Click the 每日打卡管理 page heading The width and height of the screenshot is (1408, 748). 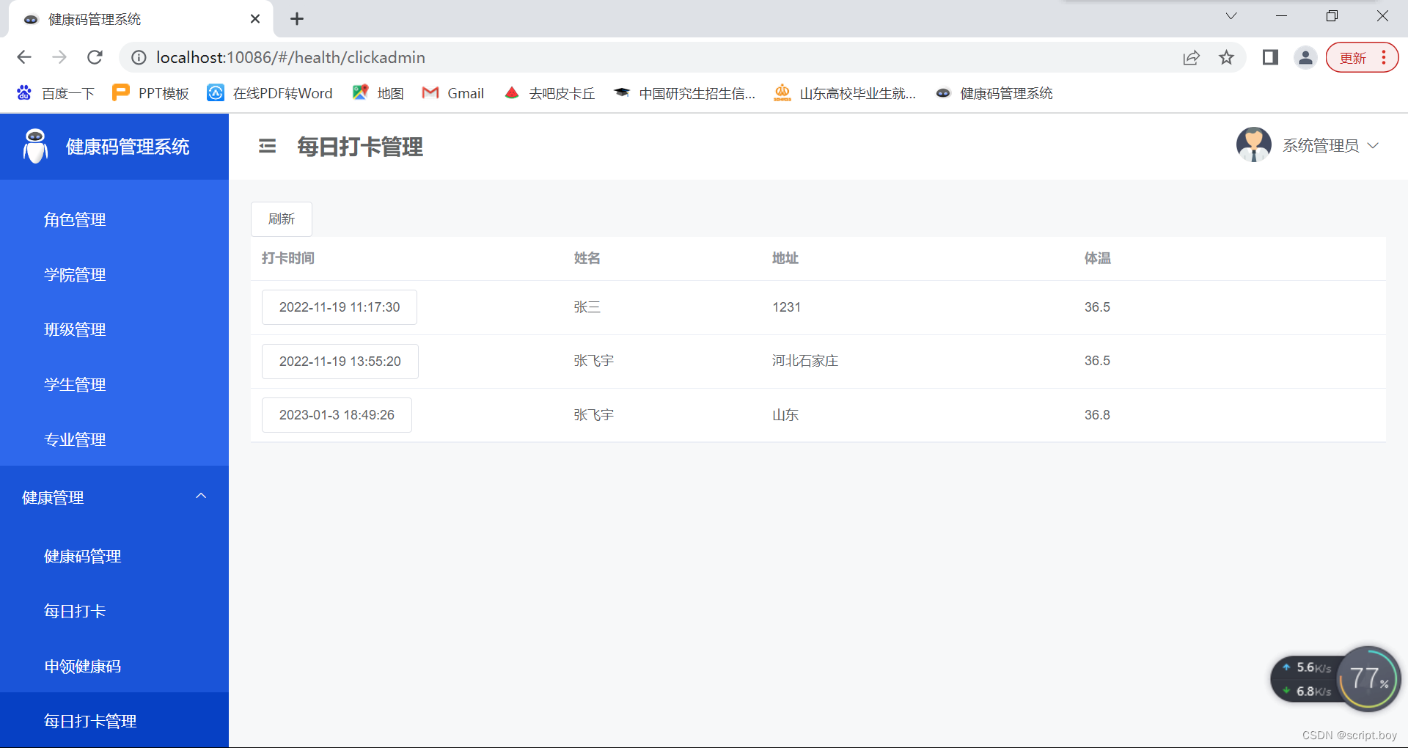coord(360,147)
